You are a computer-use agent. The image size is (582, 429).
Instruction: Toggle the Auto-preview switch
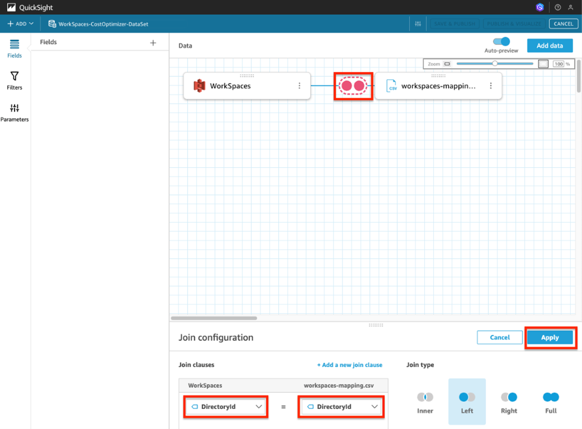(x=500, y=41)
